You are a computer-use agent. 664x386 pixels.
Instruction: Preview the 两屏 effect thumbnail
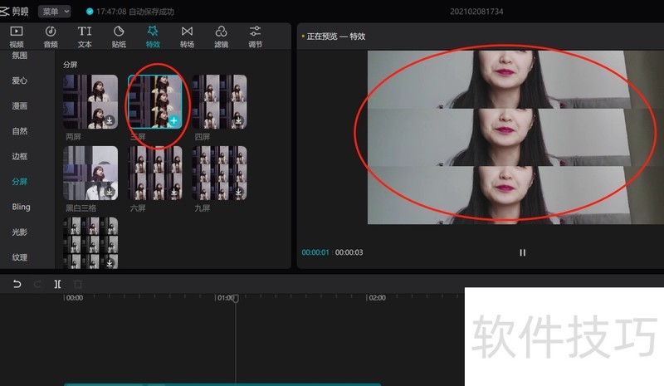pos(90,102)
